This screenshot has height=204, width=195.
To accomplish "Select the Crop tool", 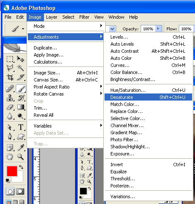I will (10, 77).
